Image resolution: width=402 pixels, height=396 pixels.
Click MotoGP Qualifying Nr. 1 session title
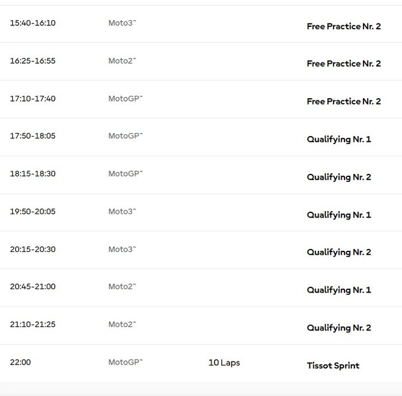click(x=339, y=139)
